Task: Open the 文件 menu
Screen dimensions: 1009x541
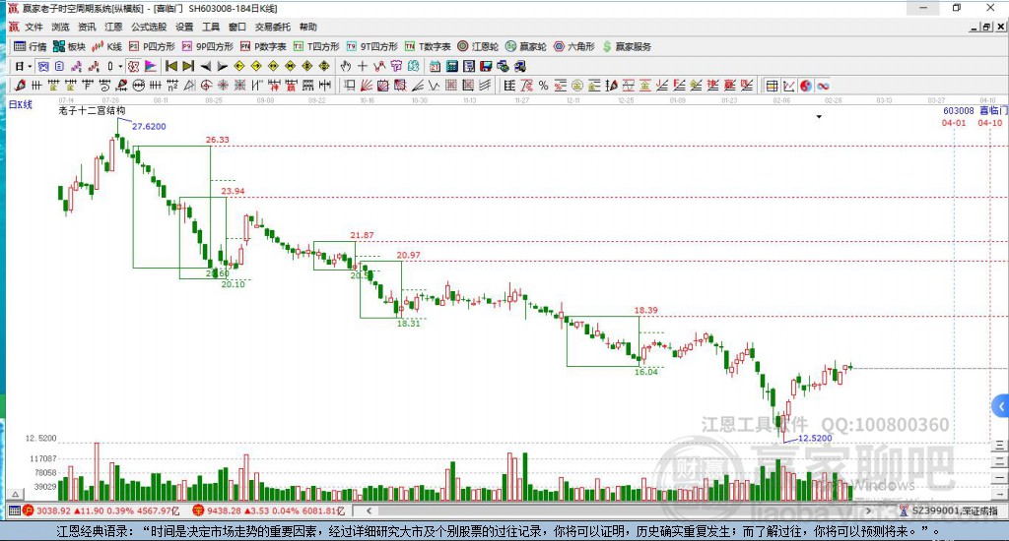Action: point(34,27)
